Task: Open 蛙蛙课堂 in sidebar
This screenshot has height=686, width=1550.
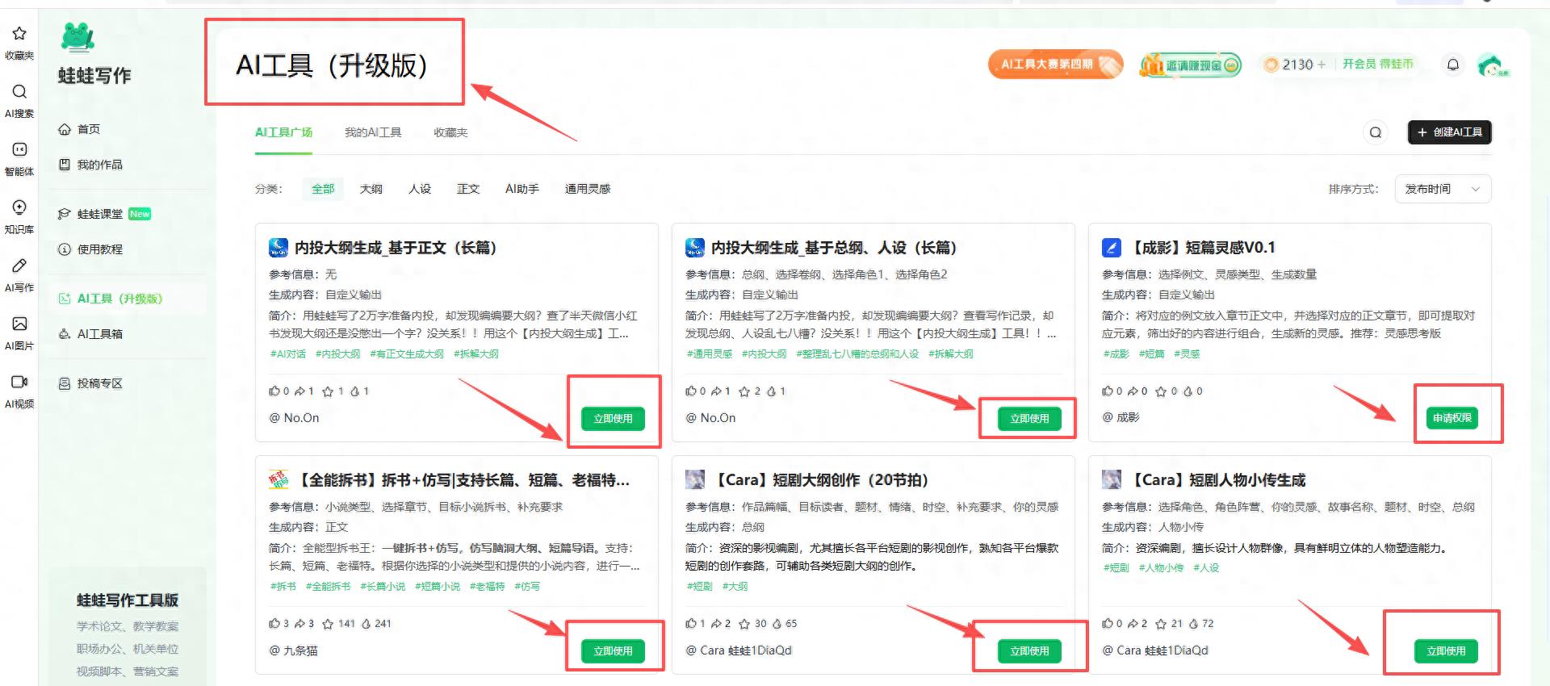Action: (x=104, y=214)
